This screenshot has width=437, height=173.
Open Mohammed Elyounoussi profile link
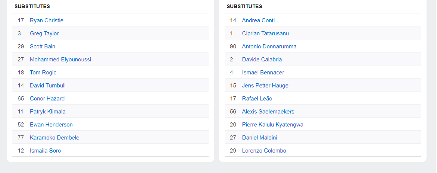coord(60,60)
